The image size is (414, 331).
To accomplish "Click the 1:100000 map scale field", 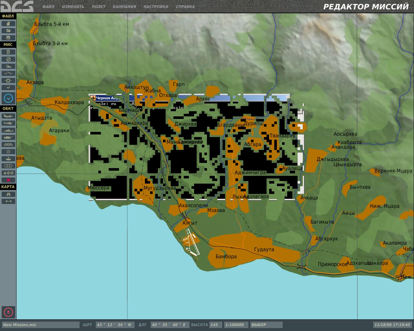I will (x=236, y=325).
